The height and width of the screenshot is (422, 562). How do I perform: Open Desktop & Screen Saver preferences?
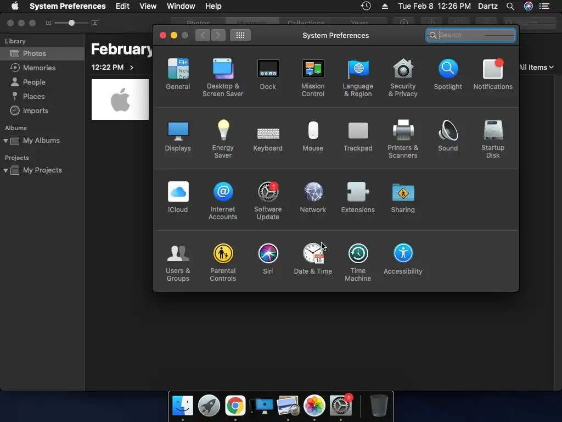(x=223, y=77)
